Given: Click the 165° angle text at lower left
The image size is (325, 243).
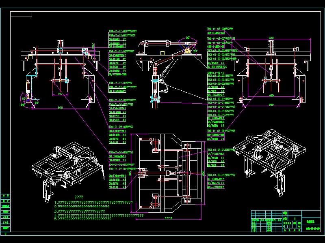Looking at the screenshot, I should pyautogui.click(x=22, y=104).
